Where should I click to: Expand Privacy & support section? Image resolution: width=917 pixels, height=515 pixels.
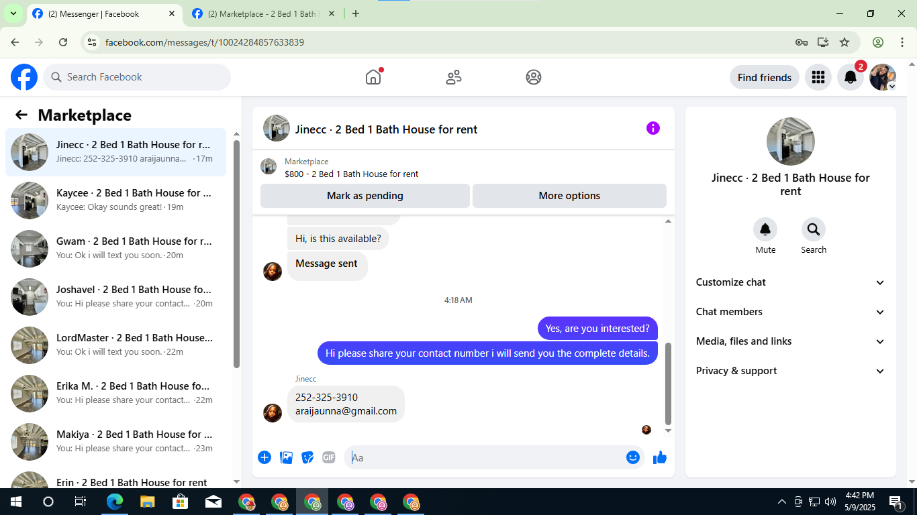click(791, 371)
